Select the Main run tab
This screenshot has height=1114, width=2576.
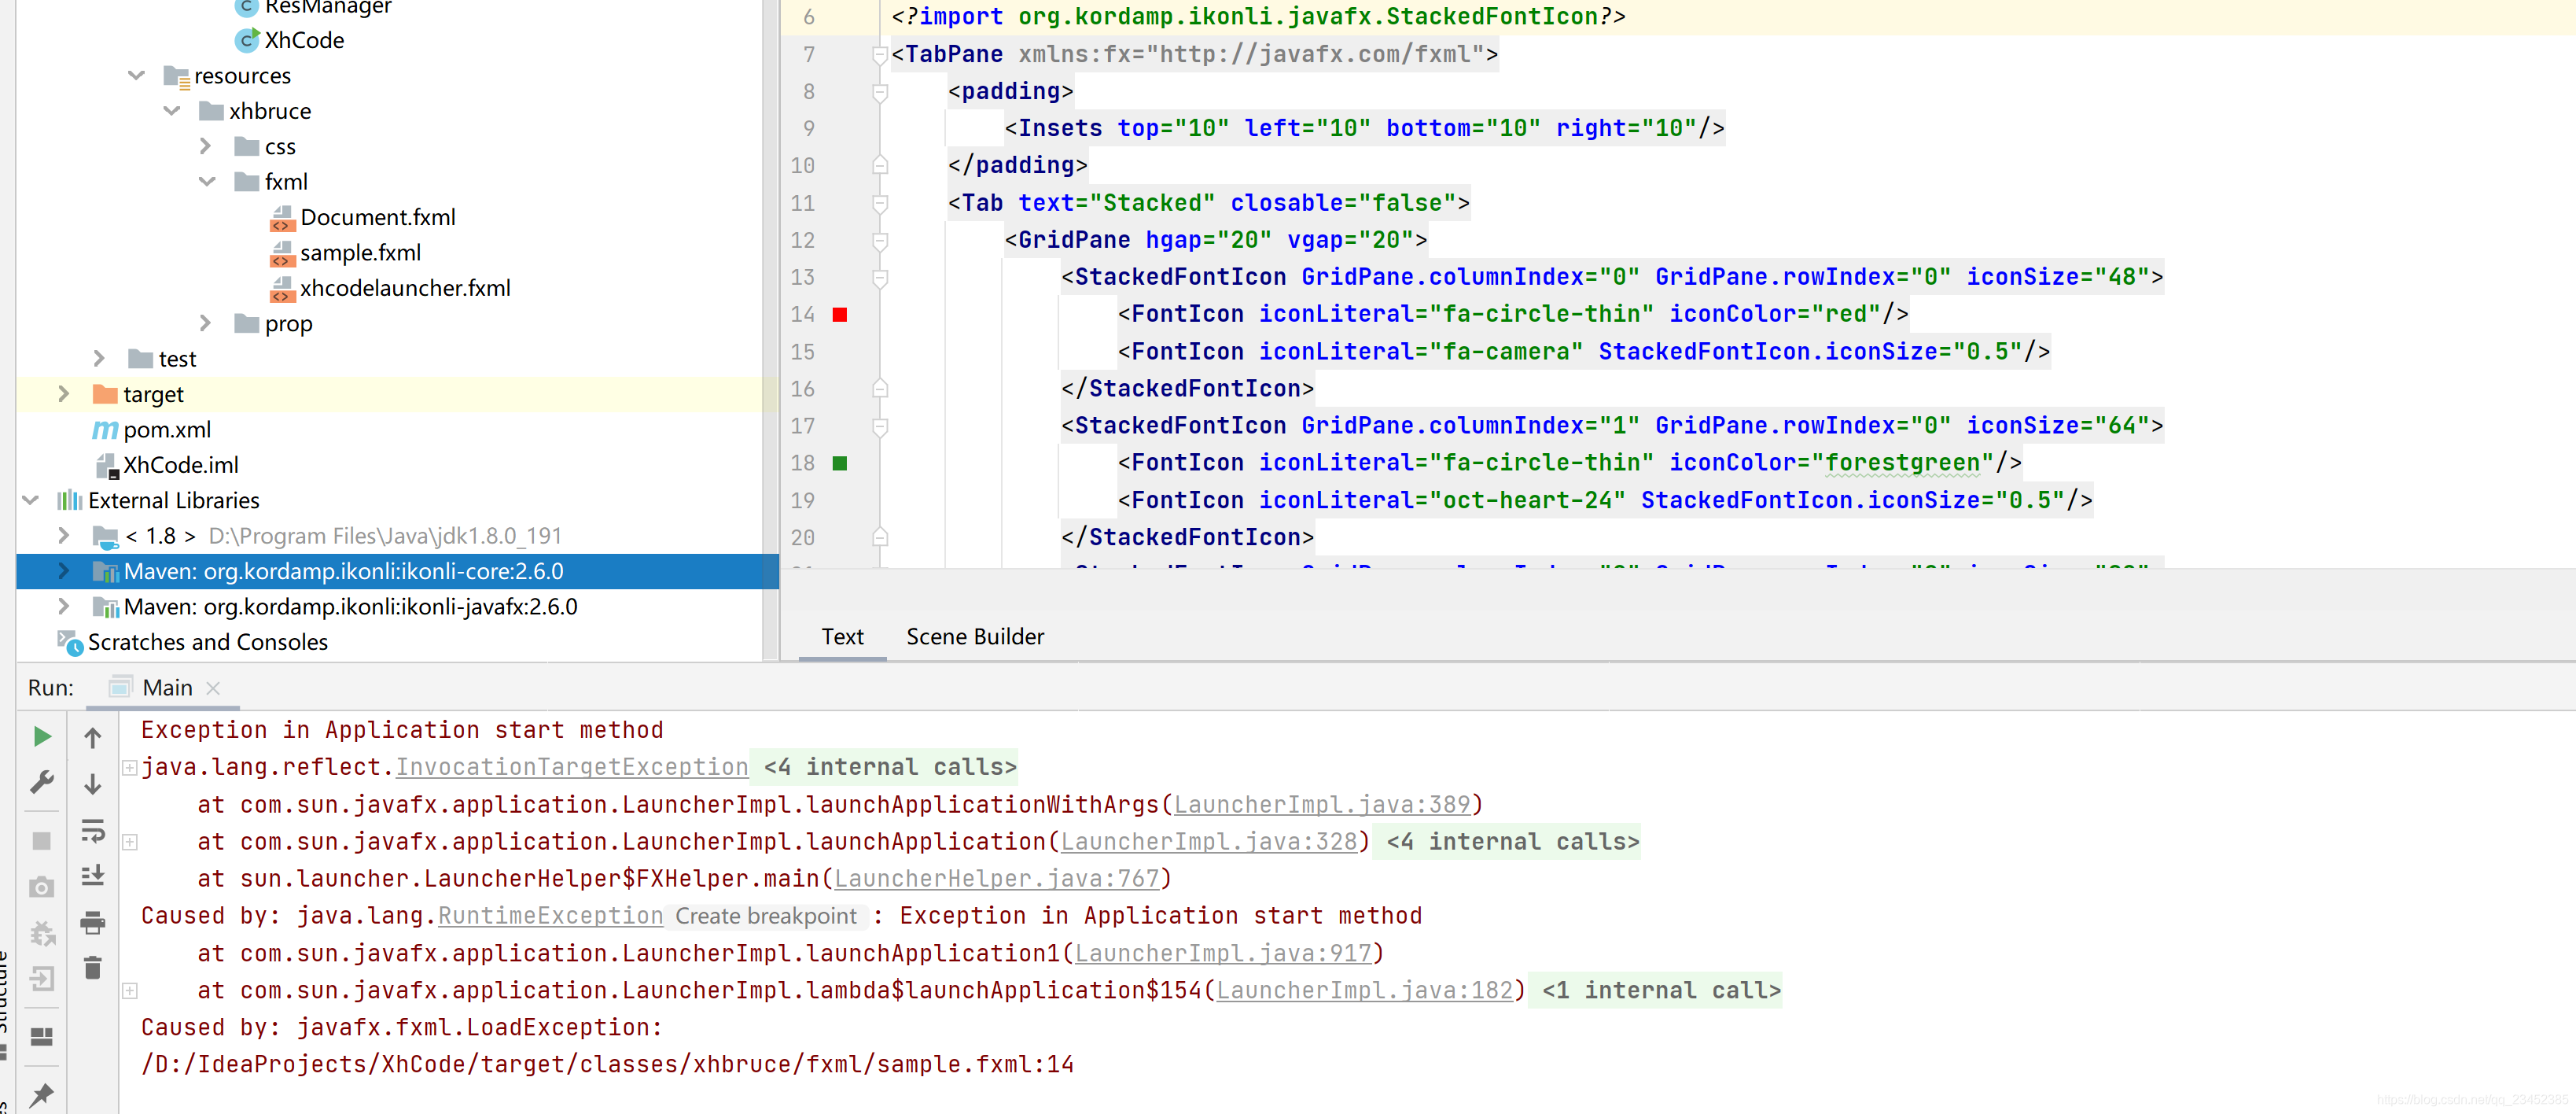tap(166, 688)
